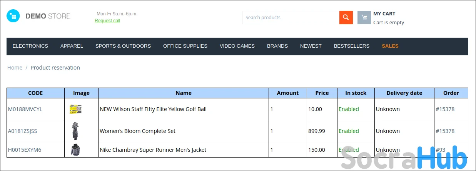Open order #15378 for Women's Bloom set
This screenshot has width=476, height=171.
pyautogui.click(x=445, y=131)
